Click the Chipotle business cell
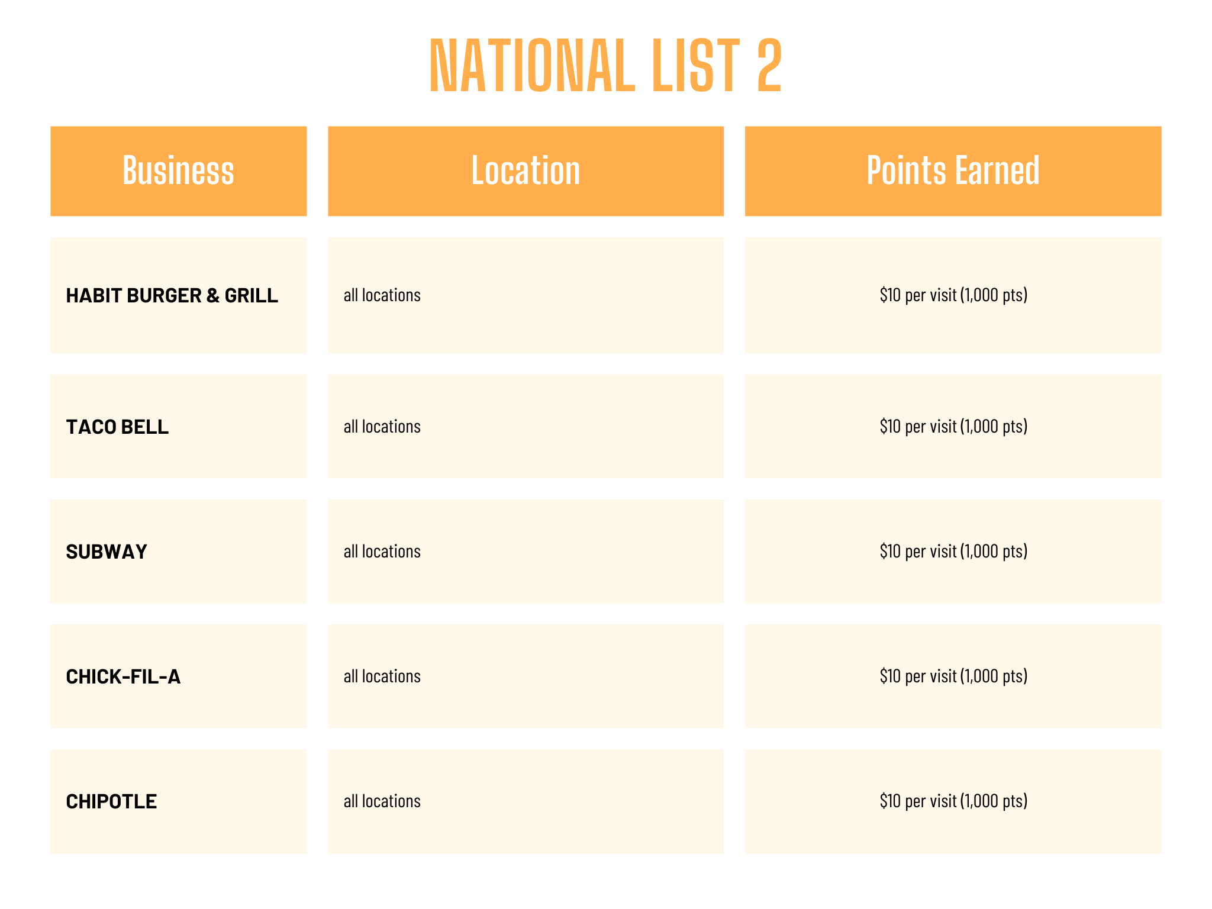This screenshot has height=909, width=1212. (x=111, y=801)
